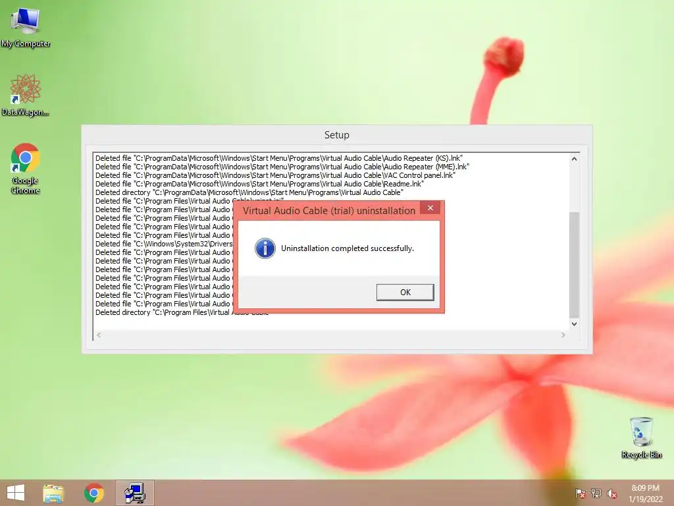The image size is (674, 506).
Task: Select Deleted directory Start Menu Virtual Audio Cable line
Action: (249, 192)
